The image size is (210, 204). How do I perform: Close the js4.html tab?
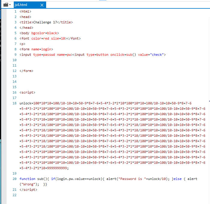coord(42,5)
